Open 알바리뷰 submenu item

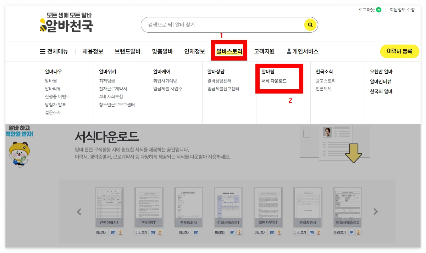[53, 89]
